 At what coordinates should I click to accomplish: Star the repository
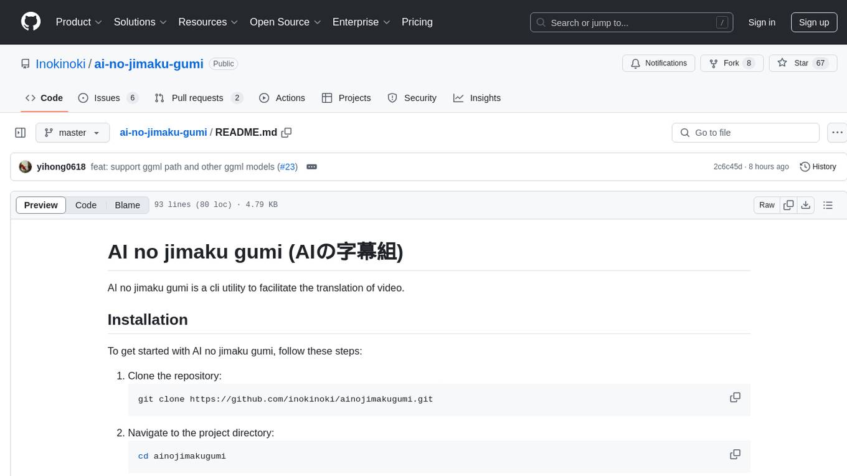(x=794, y=63)
